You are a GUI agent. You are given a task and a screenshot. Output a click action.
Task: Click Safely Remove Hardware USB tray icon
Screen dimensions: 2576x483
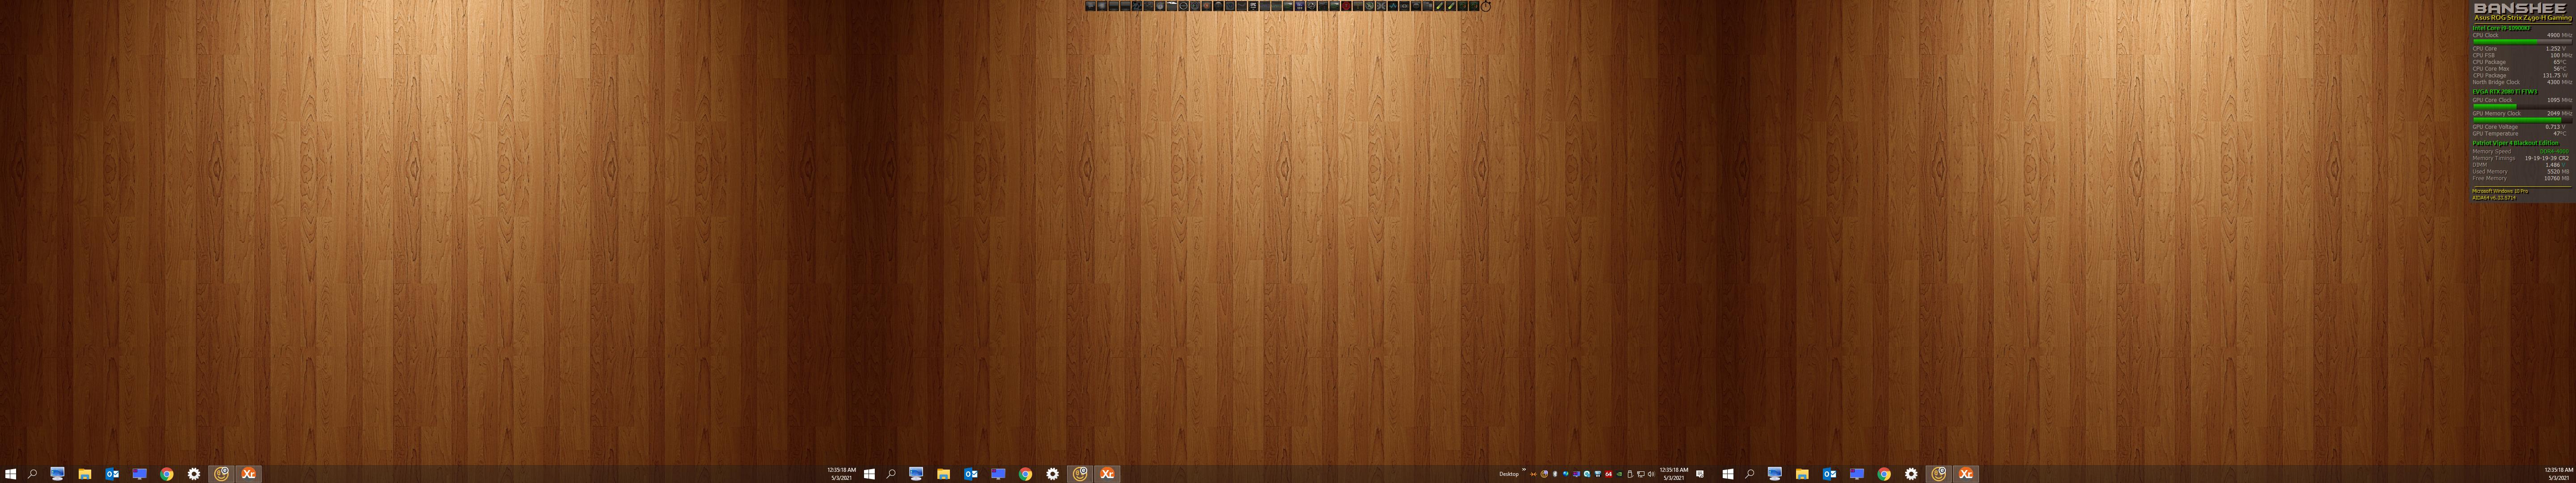tap(1630, 474)
